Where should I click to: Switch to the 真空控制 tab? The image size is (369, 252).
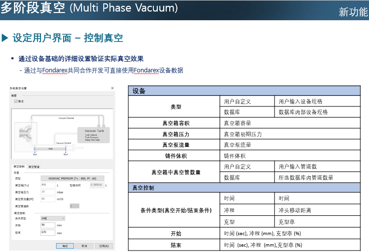(19, 167)
